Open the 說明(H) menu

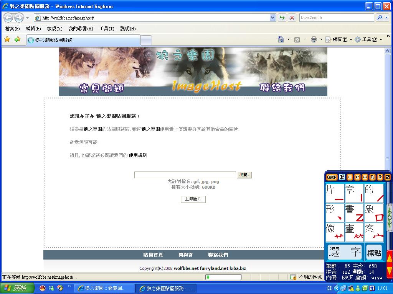128,29
